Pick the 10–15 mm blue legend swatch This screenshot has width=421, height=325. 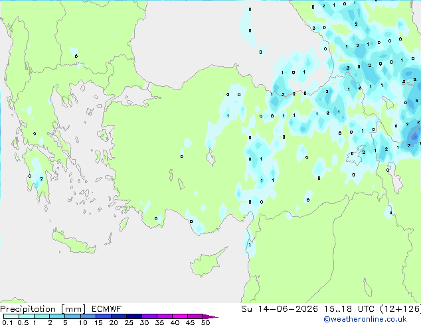coord(88,316)
